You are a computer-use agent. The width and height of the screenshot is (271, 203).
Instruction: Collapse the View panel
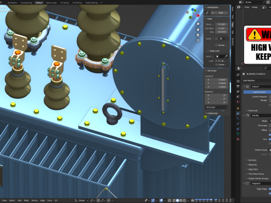pos(206,19)
